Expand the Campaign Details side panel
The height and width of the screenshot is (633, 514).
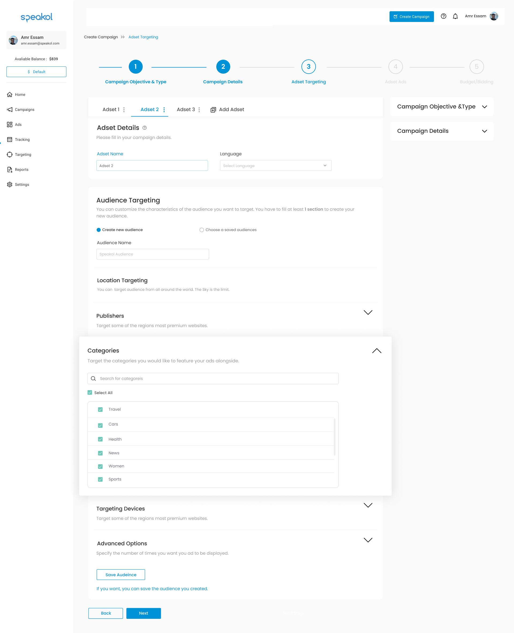pyautogui.click(x=484, y=131)
